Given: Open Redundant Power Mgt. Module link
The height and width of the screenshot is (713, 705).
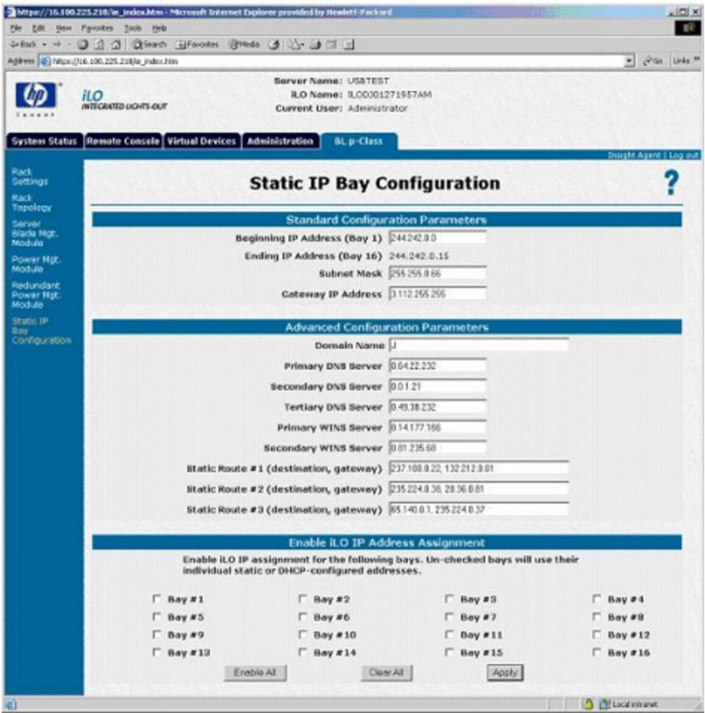Looking at the screenshot, I should pyautogui.click(x=36, y=295).
